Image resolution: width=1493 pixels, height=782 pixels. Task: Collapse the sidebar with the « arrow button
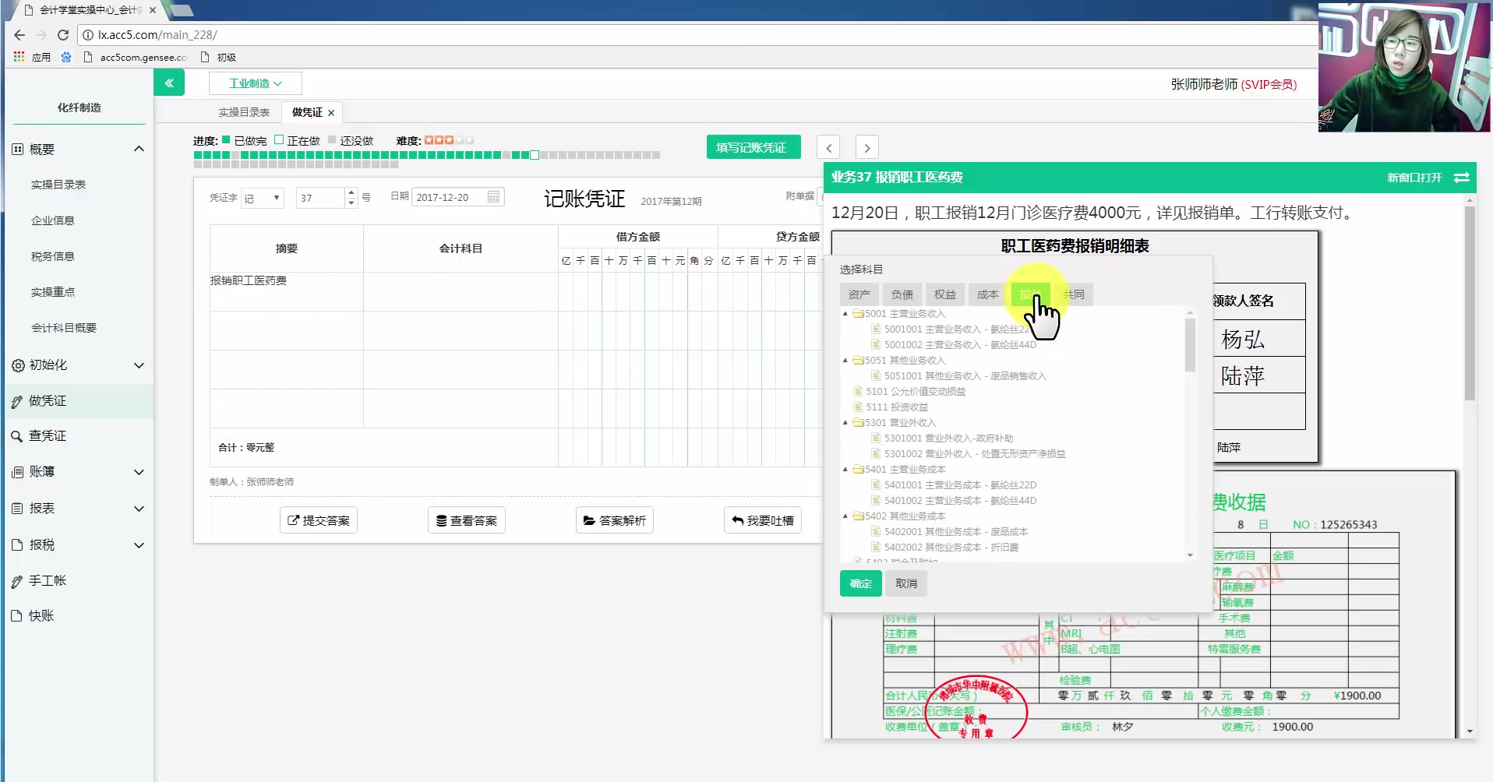click(x=169, y=83)
